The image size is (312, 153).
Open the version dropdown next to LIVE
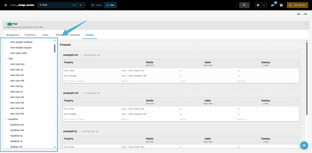coord(81,5)
